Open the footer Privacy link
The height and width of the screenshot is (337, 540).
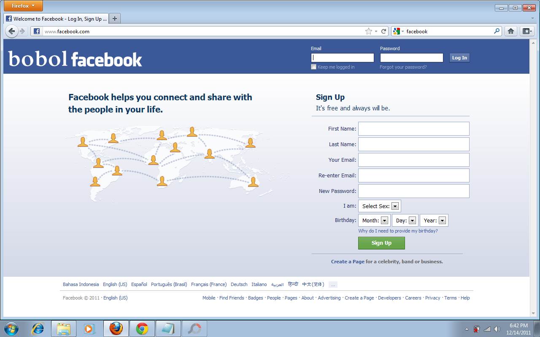432,298
